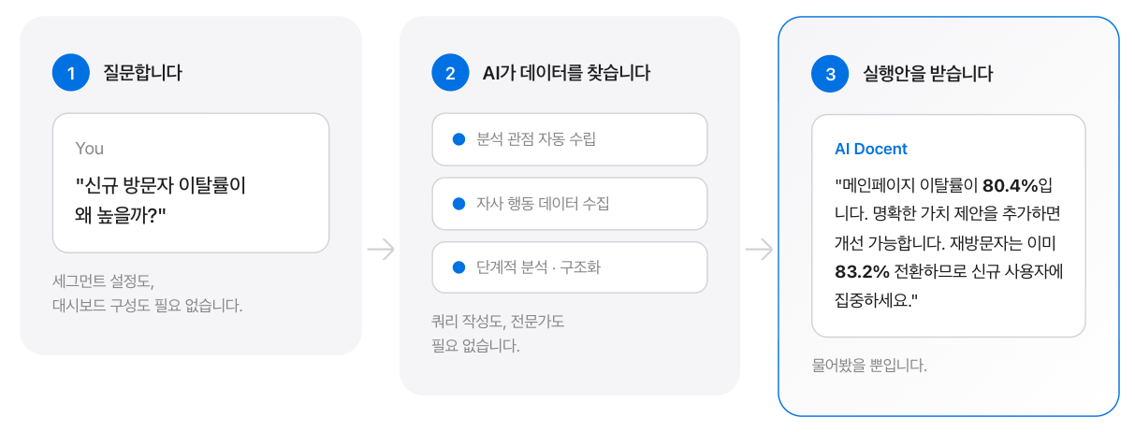The height and width of the screenshot is (432, 1135).
Task: Click the blue step 2 number badge
Action: (449, 73)
